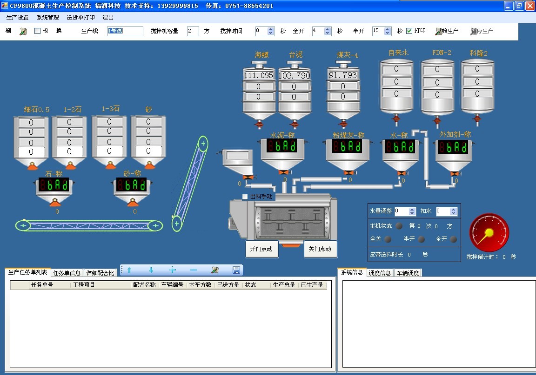Increase the 搅拌时间 seconds value
This screenshot has width=536, height=375.
pyautogui.click(x=271, y=29)
